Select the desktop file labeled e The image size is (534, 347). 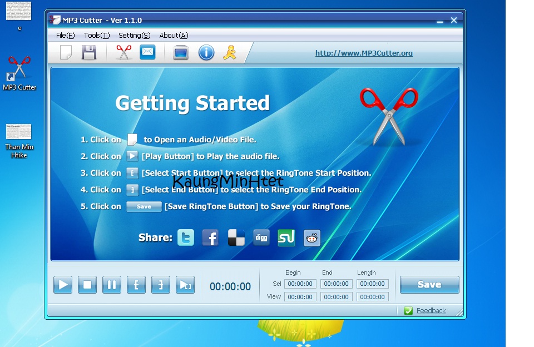(19, 16)
